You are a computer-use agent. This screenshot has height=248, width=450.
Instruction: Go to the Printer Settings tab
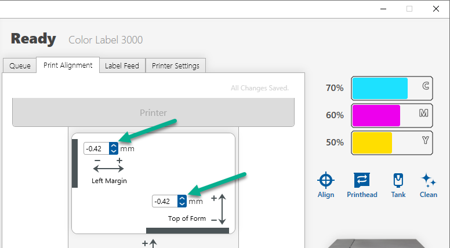click(x=176, y=65)
